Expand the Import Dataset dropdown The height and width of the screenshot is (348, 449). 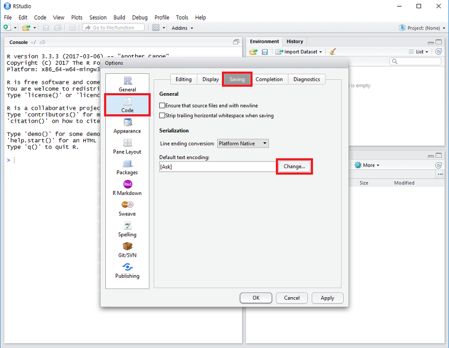(x=298, y=52)
